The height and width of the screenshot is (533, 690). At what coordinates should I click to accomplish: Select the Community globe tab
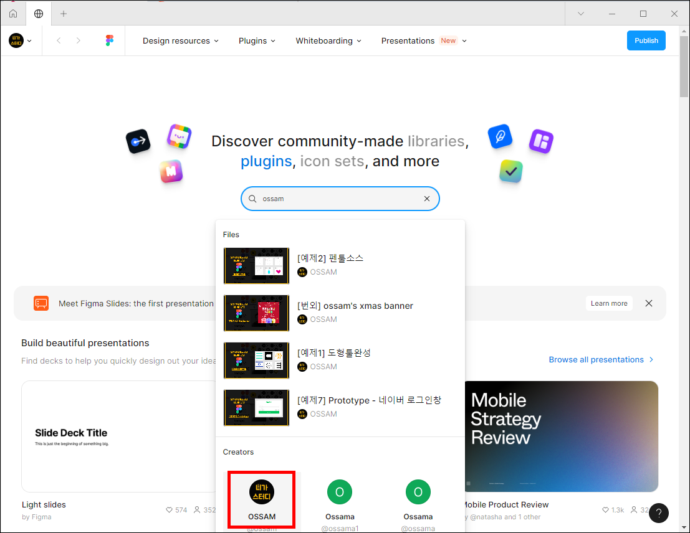39,14
